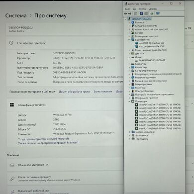Screen dimensions: 194x194
Task: Expand the Системні пристрої category
Action: tap(129, 132)
